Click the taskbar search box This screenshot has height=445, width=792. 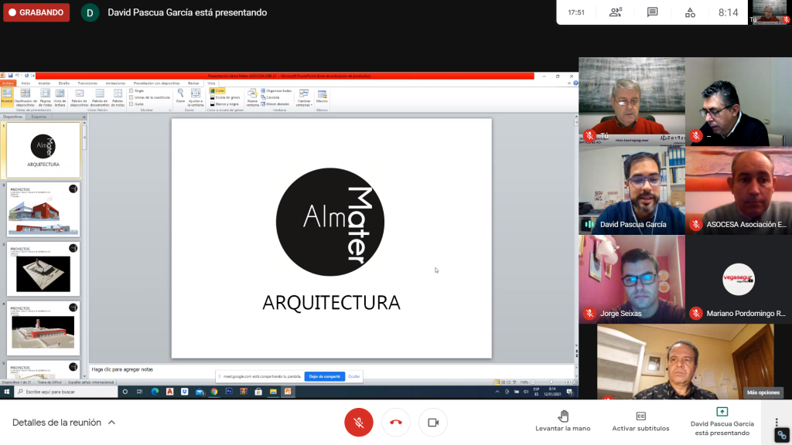[x=66, y=392]
